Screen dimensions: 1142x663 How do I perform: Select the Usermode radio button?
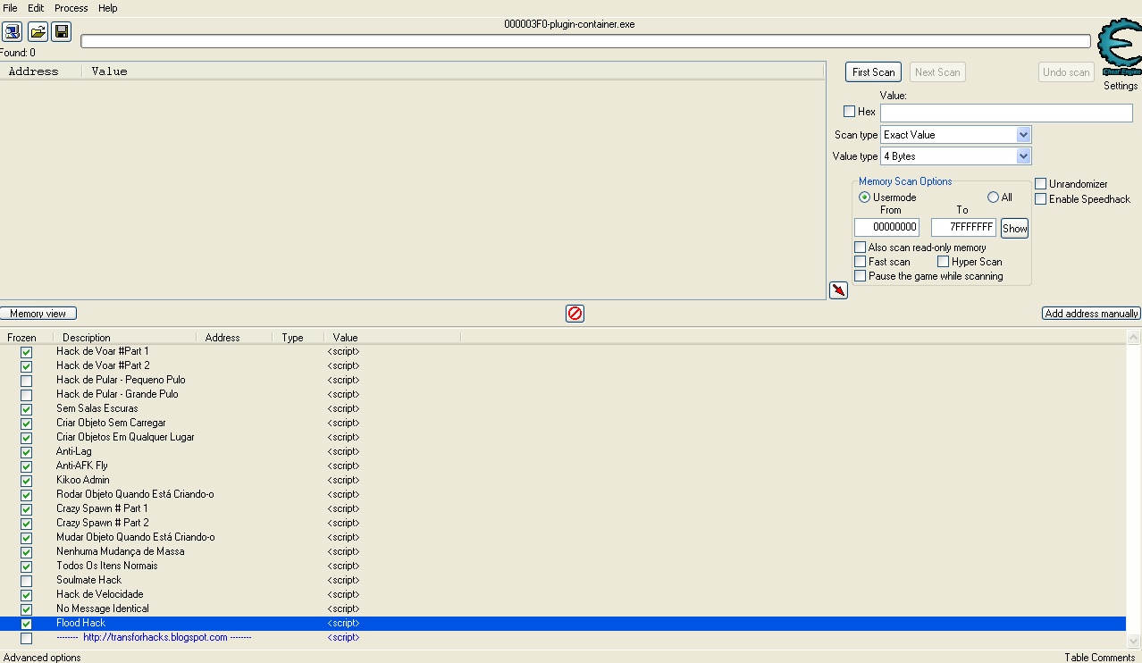click(864, 197)
